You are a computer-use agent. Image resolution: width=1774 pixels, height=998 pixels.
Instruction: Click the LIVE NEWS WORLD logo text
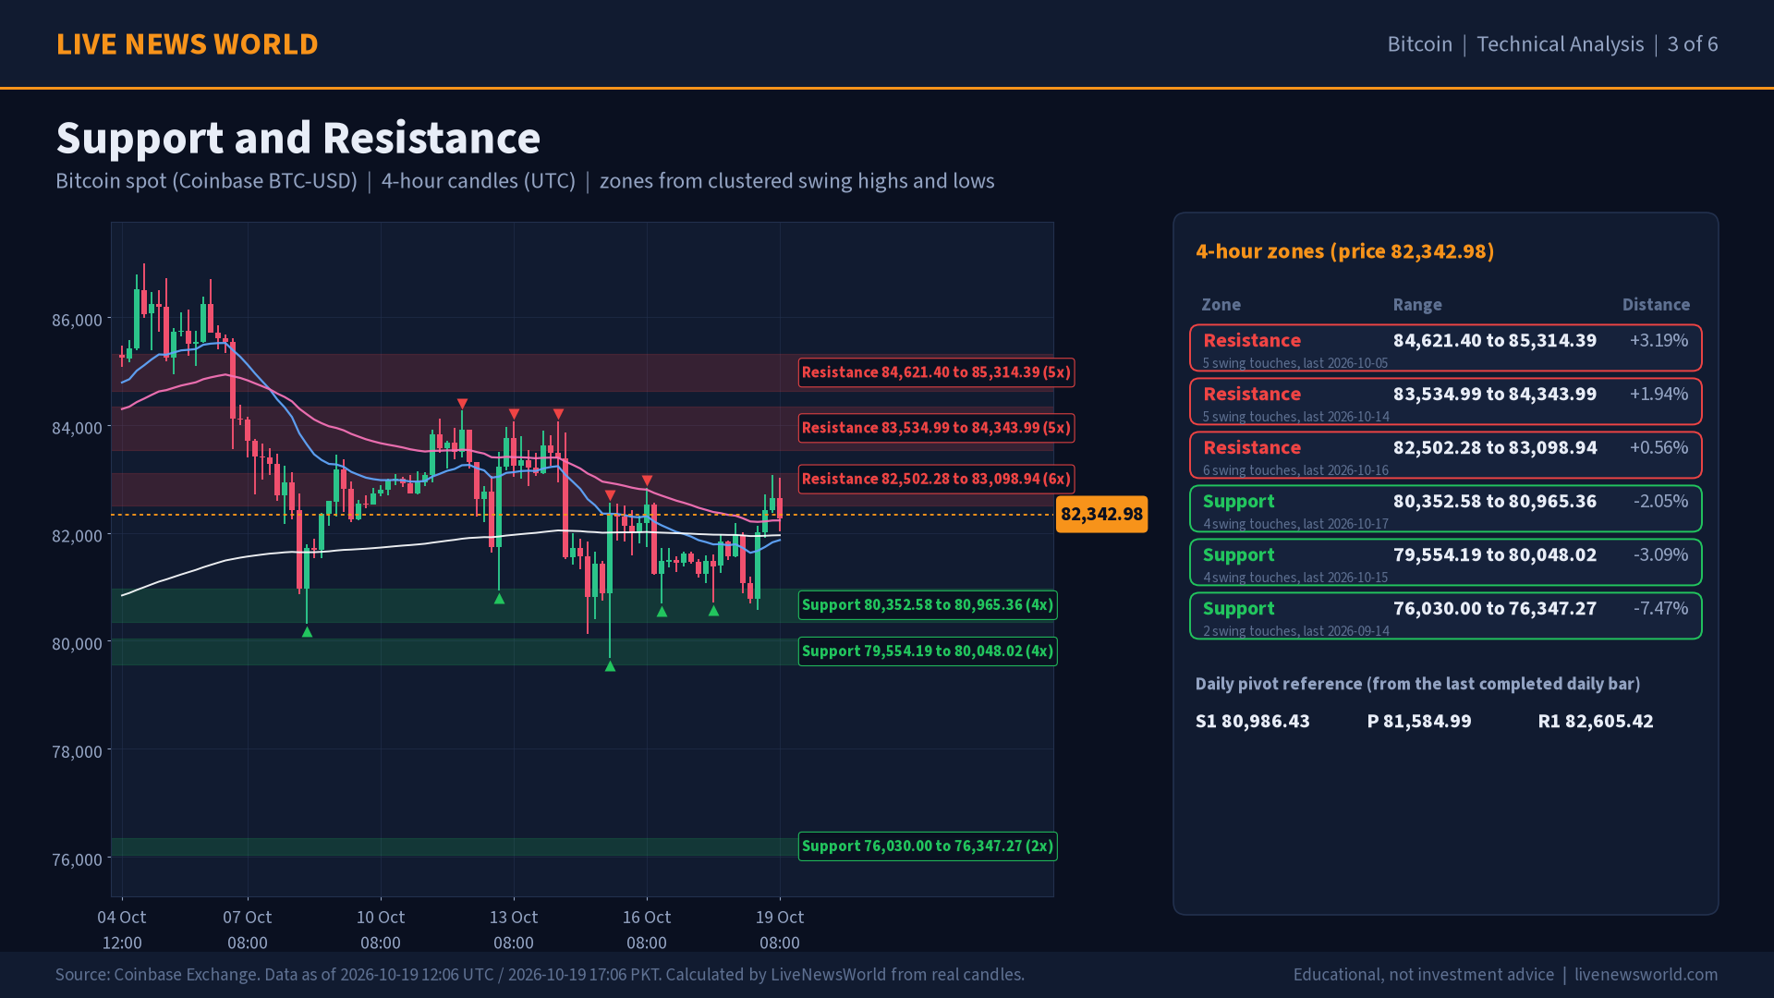pos(187,44)
